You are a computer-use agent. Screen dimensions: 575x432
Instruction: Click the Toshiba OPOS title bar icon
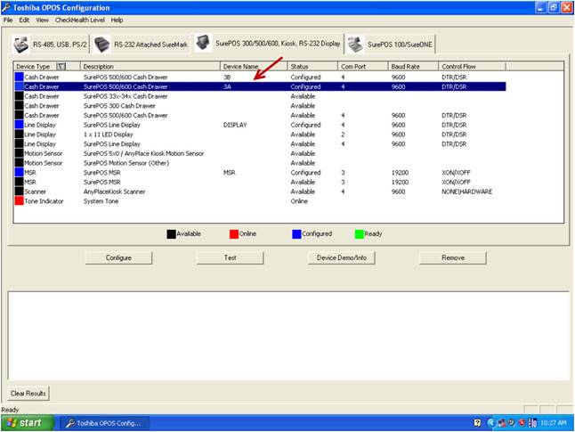click(7, 6)
